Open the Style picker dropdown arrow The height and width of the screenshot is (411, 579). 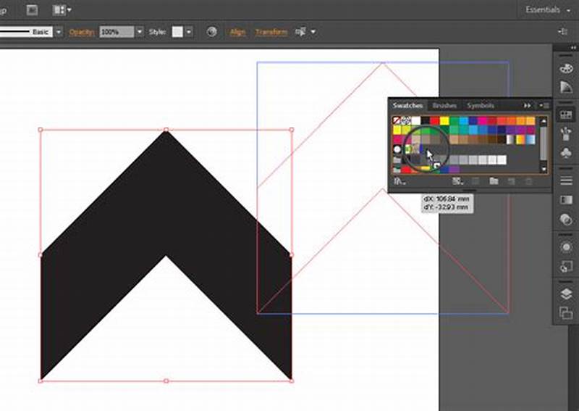point(189,32)
